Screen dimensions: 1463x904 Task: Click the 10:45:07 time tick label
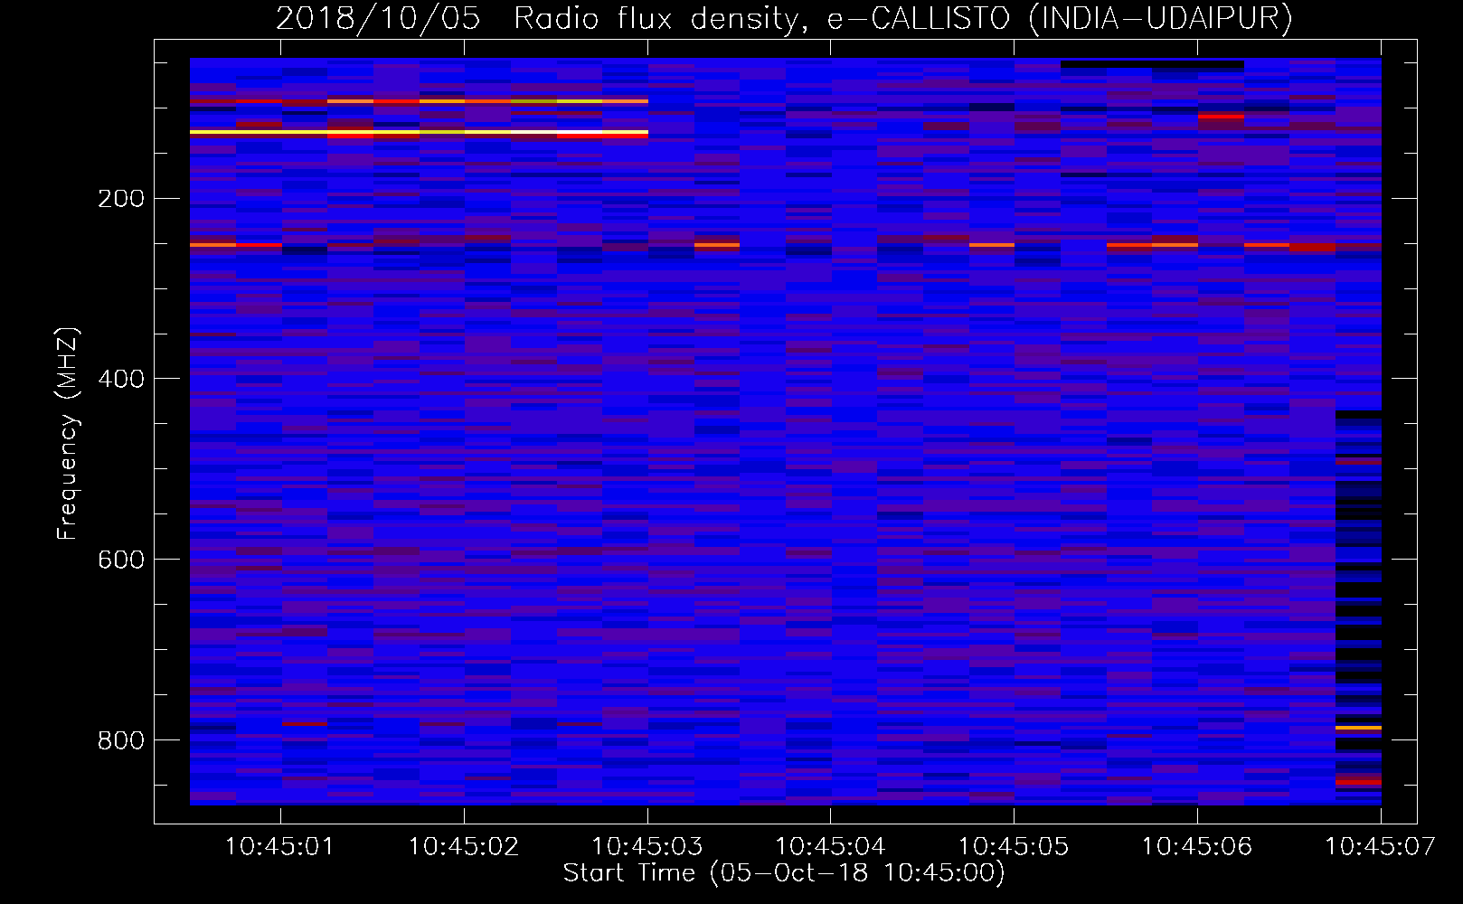click(1380, 846)
